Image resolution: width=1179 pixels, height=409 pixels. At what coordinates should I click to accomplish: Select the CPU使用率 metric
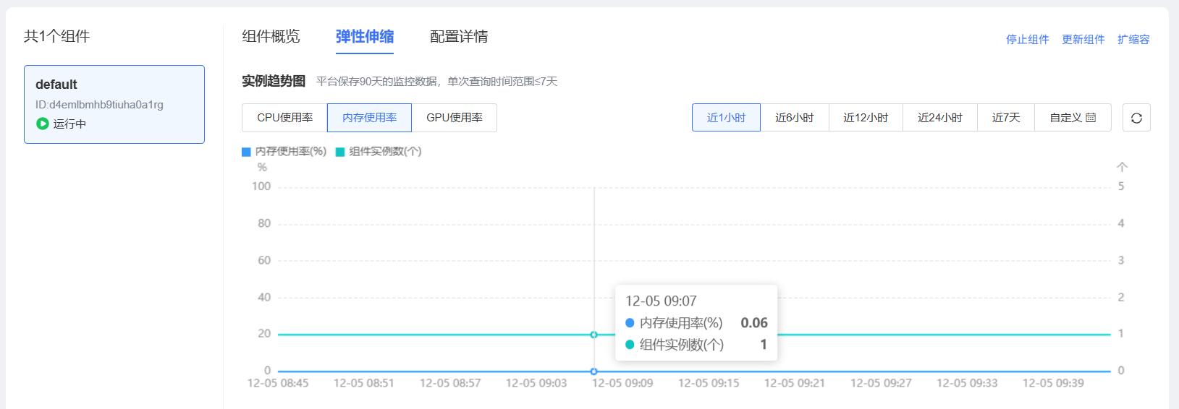point(284,118)
